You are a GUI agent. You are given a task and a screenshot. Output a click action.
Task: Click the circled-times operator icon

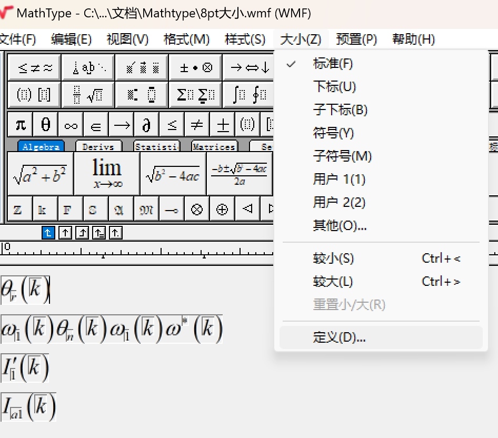[196, 209]
